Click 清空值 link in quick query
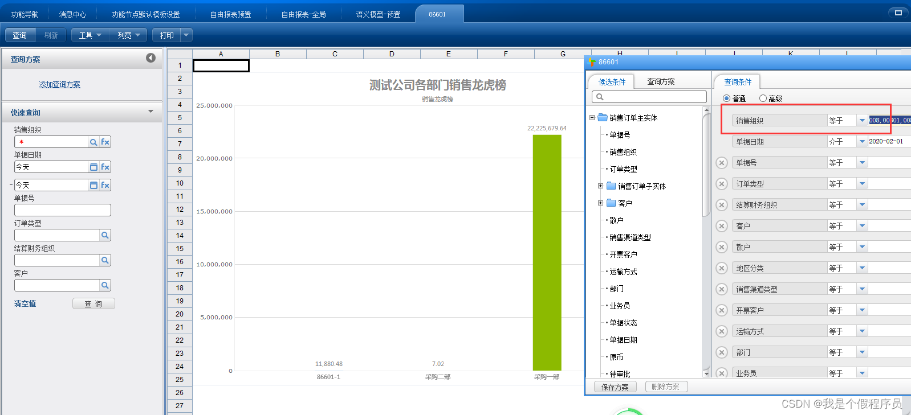 tap(25, 303)
